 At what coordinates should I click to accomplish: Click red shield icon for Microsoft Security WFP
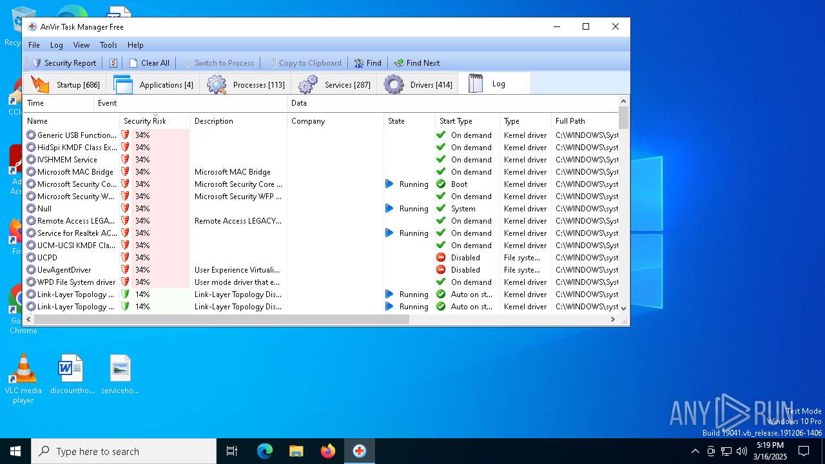pos(125,197)
